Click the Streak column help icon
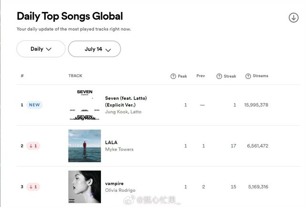Image resolution: width=305 pixels, height=207 pixels. [219, 76]
